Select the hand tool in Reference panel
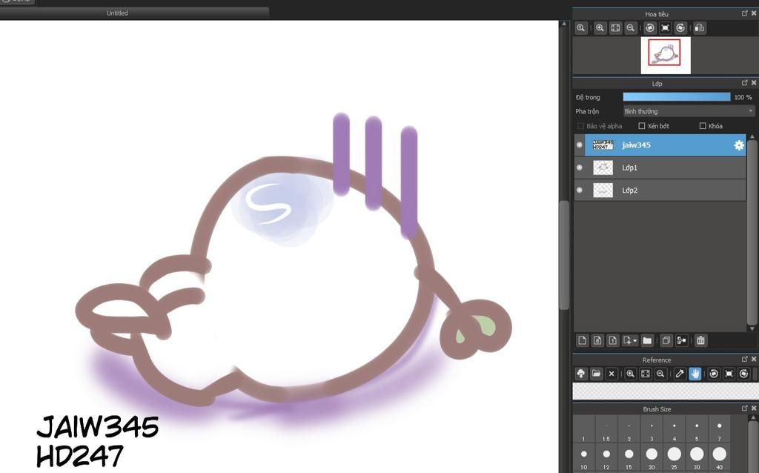Image resolution: width=759 pixels, height=473 pixels. pos(695,374)
